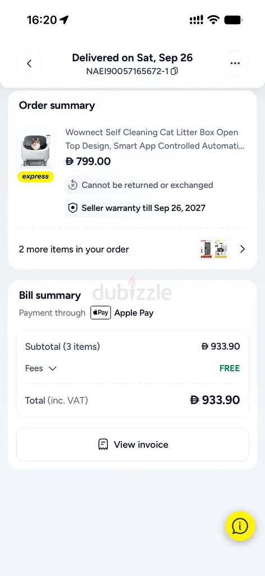The width and height of the screenshot is (265, 576).
Task: Tap Seller warranty till Sep 26, 2027
Action: (x=143, y=208)
